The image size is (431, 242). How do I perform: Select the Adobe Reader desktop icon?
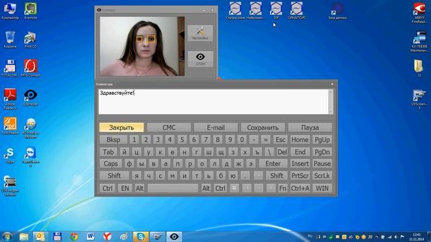10,99
